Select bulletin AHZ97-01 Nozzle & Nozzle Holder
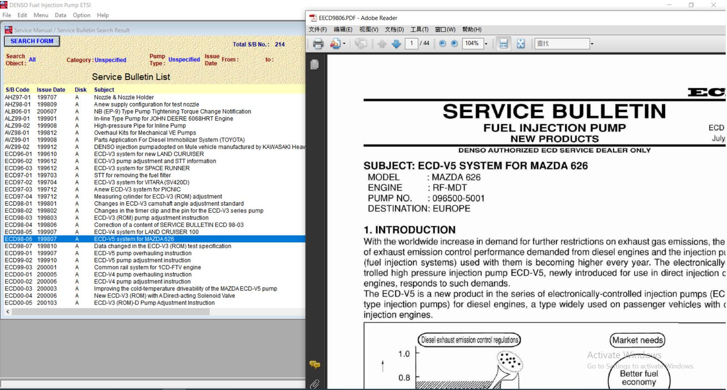The height and width of the screenshot is (390, 727). [x=155, y=97]
